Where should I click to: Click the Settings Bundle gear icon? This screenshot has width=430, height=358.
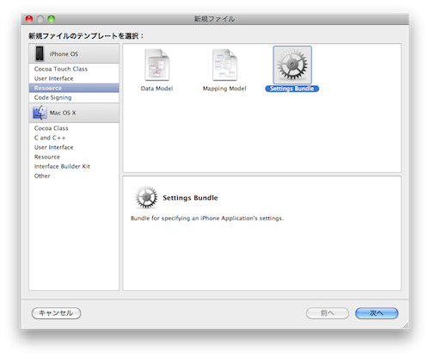[292, 65]
